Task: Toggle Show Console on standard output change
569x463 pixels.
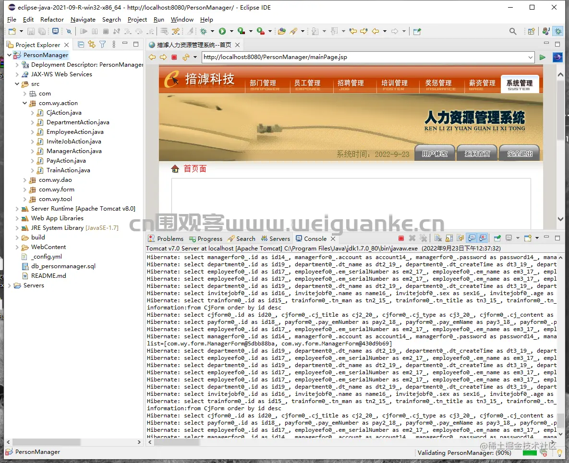Action: tap(472, 238)
